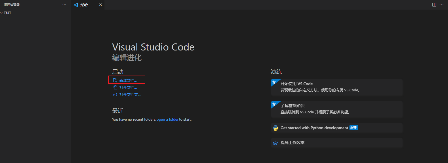Open the 提高工作效率 walkthrough

click(x=337, y=143)
